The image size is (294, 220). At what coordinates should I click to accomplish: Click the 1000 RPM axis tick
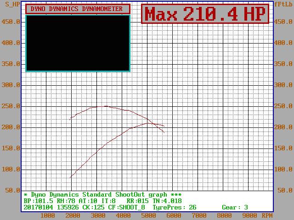47,215
